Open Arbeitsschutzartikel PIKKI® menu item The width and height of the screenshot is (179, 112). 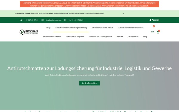102,28
